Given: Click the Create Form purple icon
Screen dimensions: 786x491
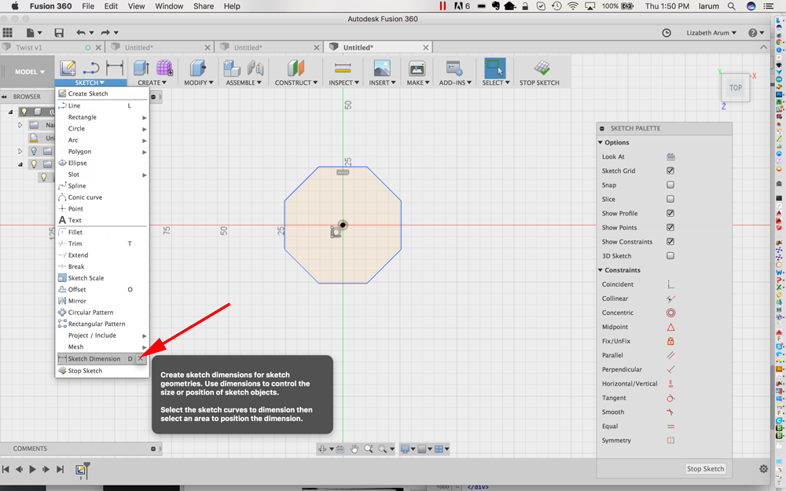Looking at the screenshot, I should [164, 68].
